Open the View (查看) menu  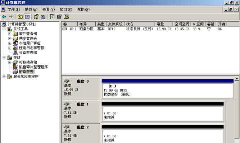[x=49, y=10]
